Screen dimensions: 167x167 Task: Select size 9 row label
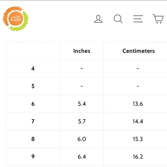coord(33,157)
